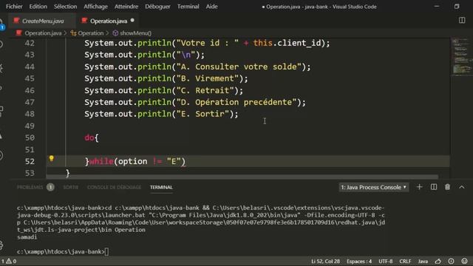Select the TERMINAL panel tab
This screenshot has height=266, width=473.
pyautogui.click(x=161, y=187)
